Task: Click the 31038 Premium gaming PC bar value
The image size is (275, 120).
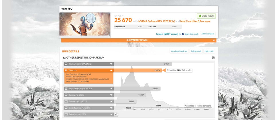Action: coord(167,64)
